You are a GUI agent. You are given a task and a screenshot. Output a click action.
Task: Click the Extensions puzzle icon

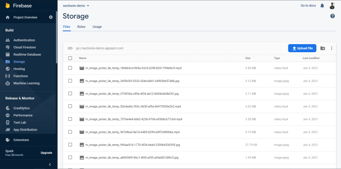[8, 140]
